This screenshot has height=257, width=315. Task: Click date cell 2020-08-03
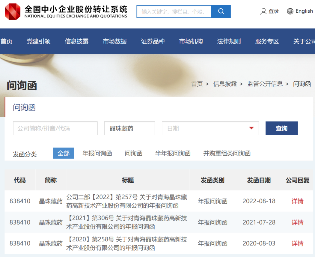[259, 243]
